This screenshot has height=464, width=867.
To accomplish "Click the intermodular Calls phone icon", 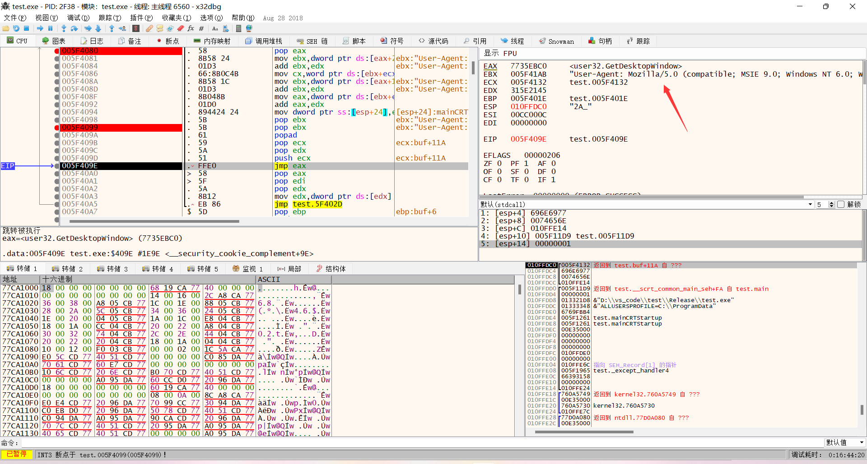I will click(x=225, y=28).
